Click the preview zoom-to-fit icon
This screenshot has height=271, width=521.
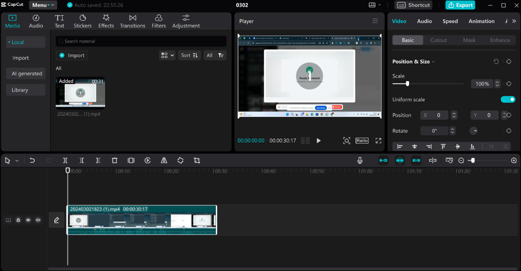coord(347,141)
